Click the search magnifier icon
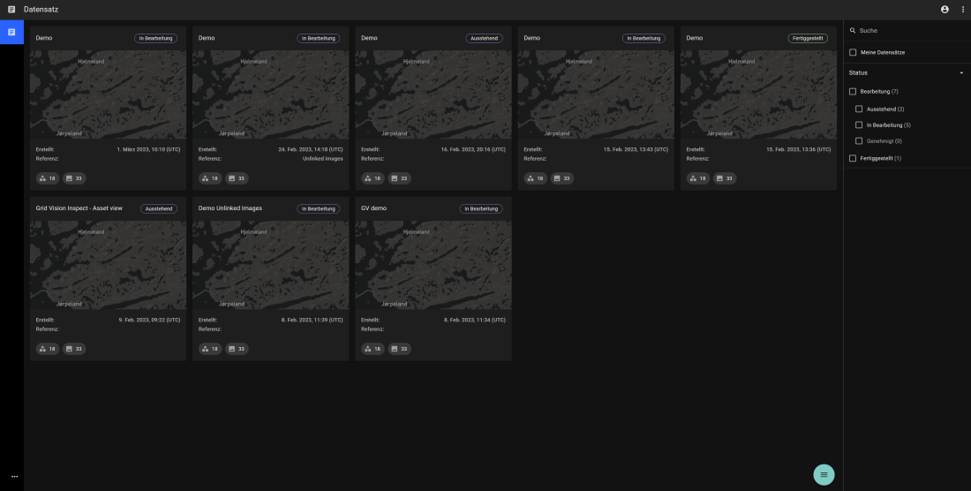This screenshot has height=491, width=971. pyautogui.click(x=853, y=30)
